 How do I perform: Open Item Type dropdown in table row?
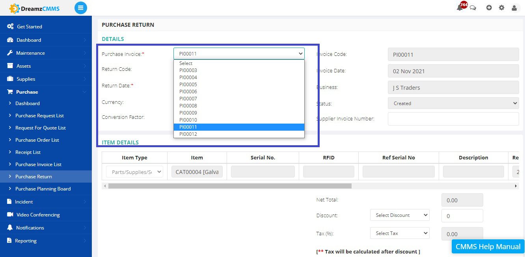134,172
